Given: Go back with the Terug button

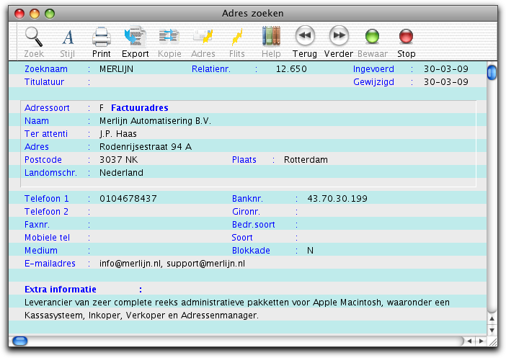Looking at the screenshot, I should pyautogui.click(x=305, y=35).
